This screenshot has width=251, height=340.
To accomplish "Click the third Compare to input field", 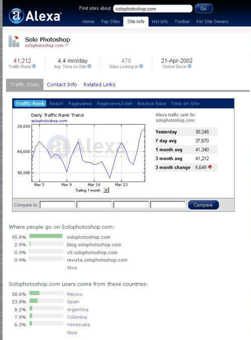I will click(x=131, y=205).
